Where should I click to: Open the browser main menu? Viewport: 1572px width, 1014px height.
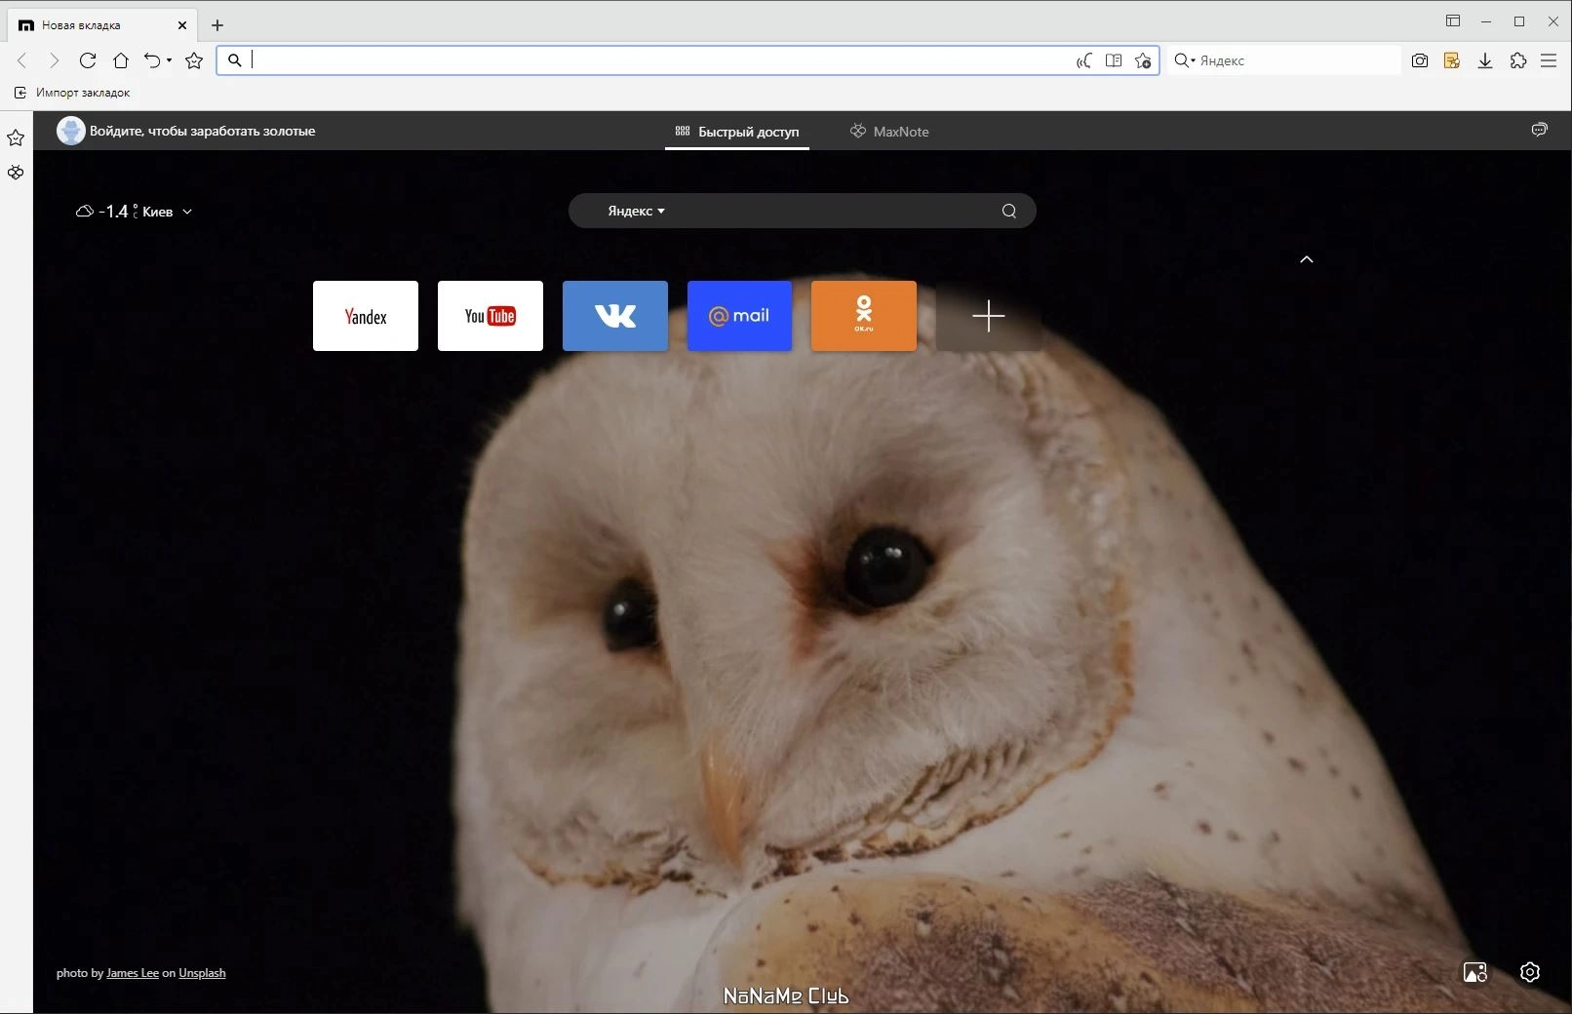pos(1549,60)
